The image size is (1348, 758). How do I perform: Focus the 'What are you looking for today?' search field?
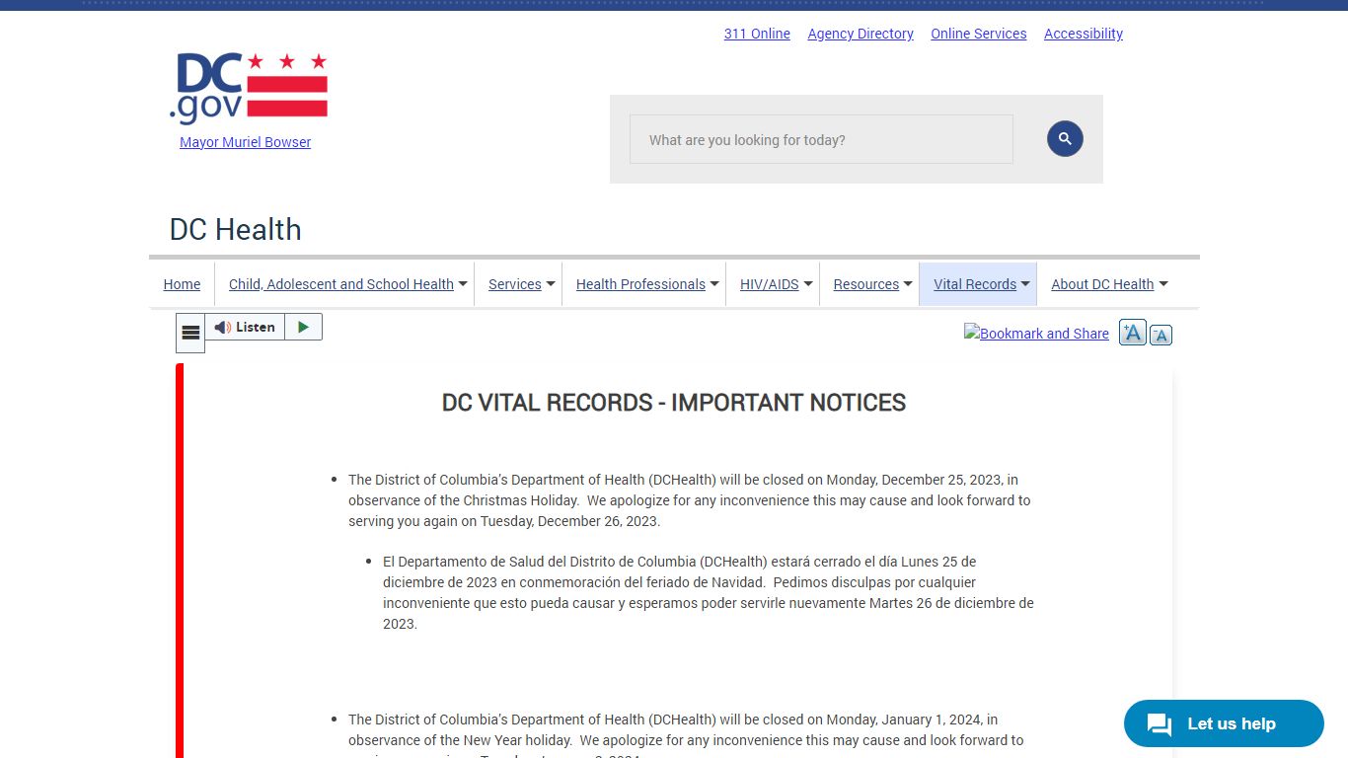tap(821, 139)
